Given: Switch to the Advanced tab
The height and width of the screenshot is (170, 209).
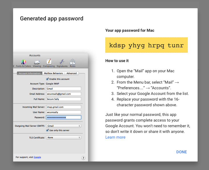Looking at the screenshot, I should [x=71, y=73].
